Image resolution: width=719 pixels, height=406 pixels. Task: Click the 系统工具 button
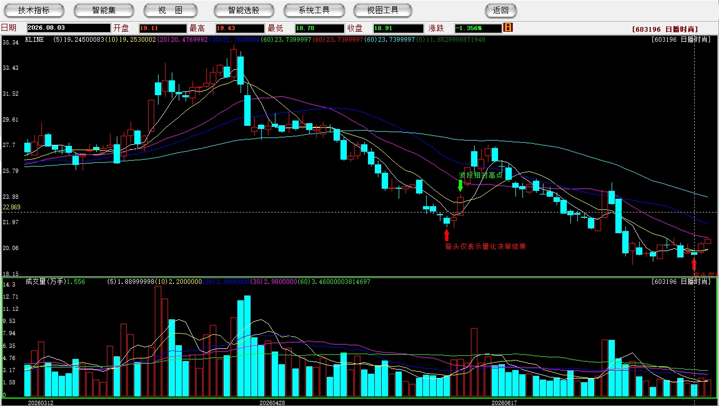point(314,10)
